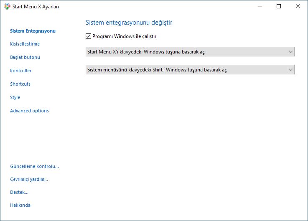This screenshot has width=308, height=221.
Task: Open the Hakkında page
Action: point(20,205)
